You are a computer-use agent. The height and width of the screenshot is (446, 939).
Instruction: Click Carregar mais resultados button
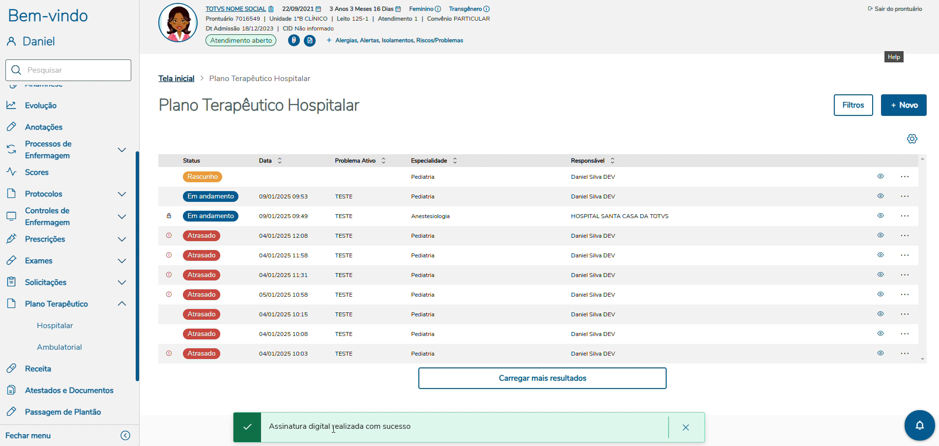(542, 378)
